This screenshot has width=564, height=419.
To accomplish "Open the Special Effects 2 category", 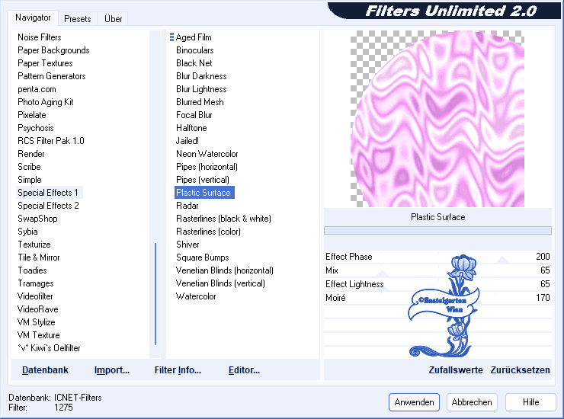I will tap(48, 206).
